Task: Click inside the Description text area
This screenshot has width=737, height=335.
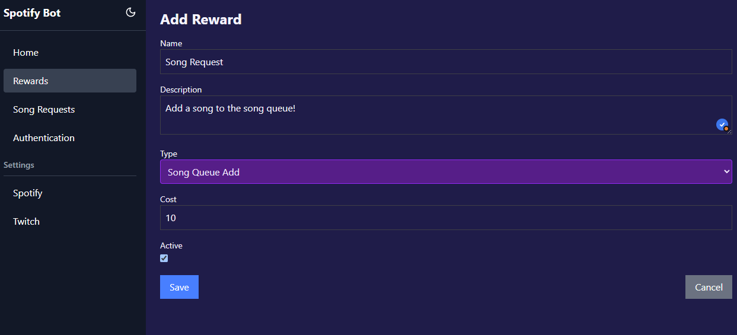Action: [446, 115]
